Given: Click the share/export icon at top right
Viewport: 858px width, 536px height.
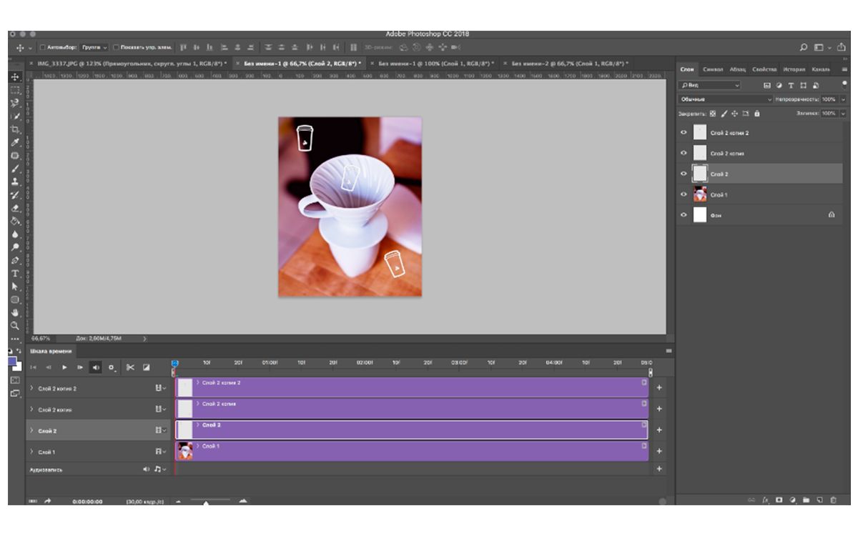Looking at the screenshot, I should tap(841, 47).
